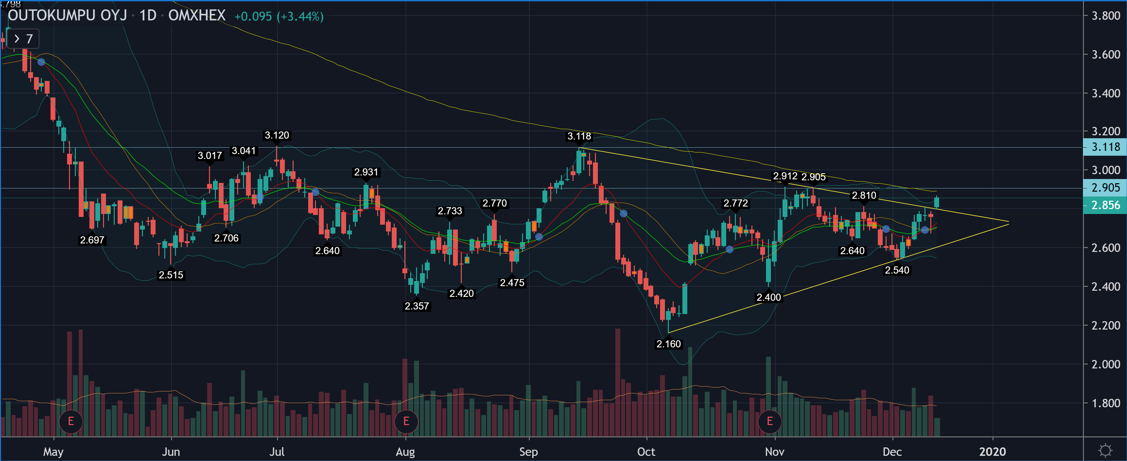Select the blue dot marker in early September
The image size is (1127, 461).
coord(539,236)
